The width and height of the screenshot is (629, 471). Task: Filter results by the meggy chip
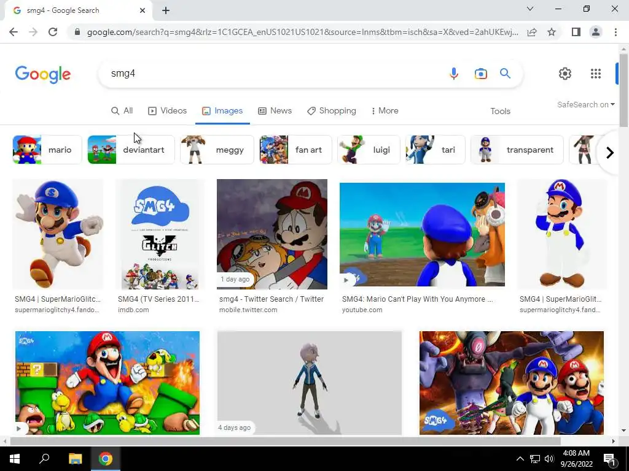[217, 150]
